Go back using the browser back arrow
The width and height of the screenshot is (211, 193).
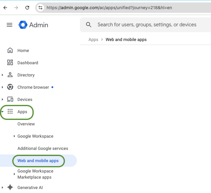(5, 8)
